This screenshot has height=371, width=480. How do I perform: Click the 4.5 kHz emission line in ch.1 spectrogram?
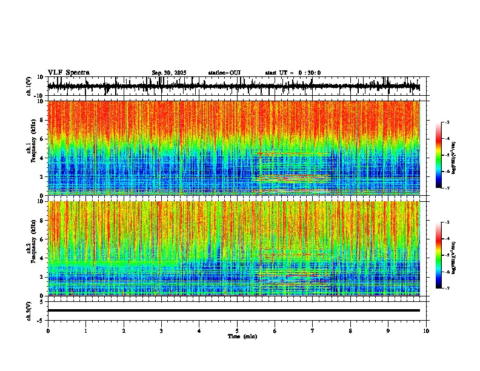(x=294, y=153)
